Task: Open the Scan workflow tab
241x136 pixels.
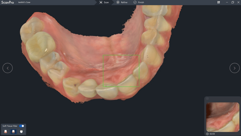Action: 104,2
